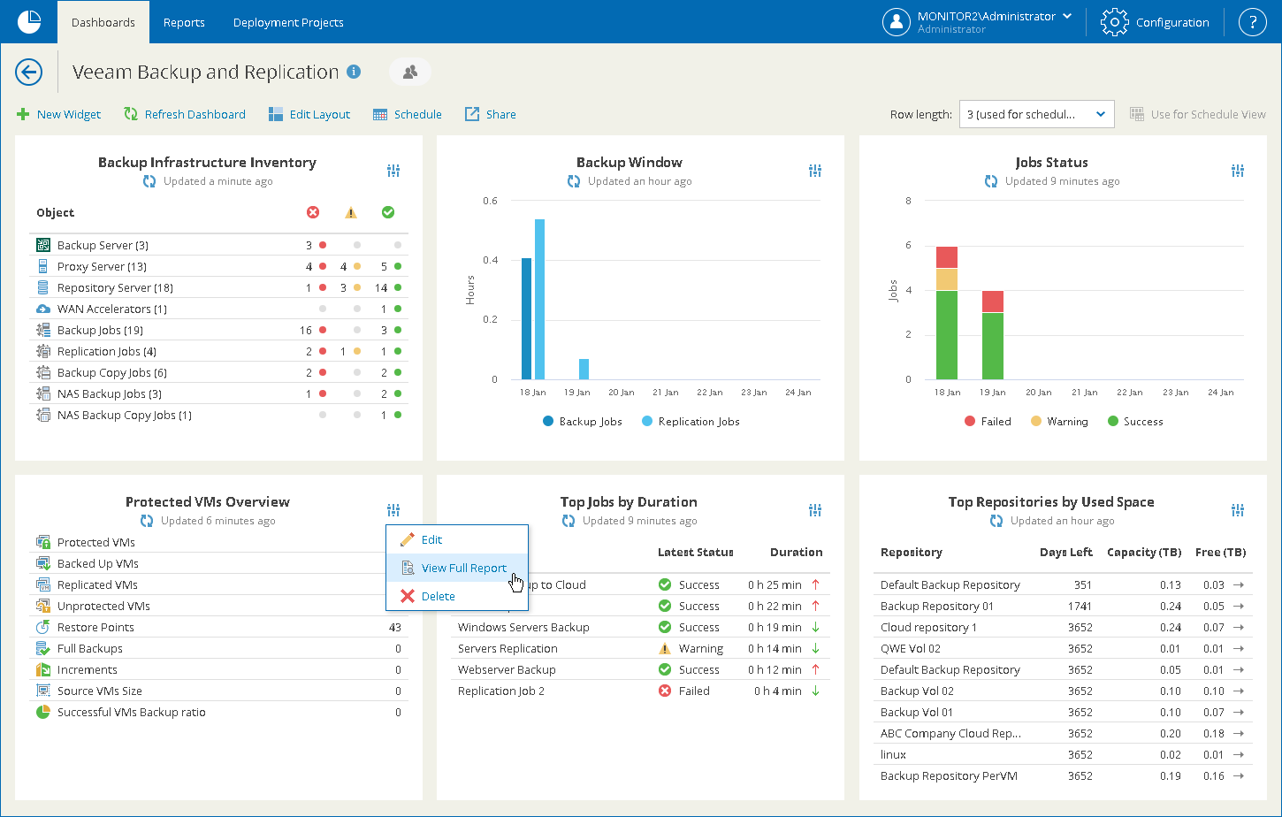Screen dimensions: 1282x817
Task: Open the help question mark icon
Action: (x=1252, y=22)
